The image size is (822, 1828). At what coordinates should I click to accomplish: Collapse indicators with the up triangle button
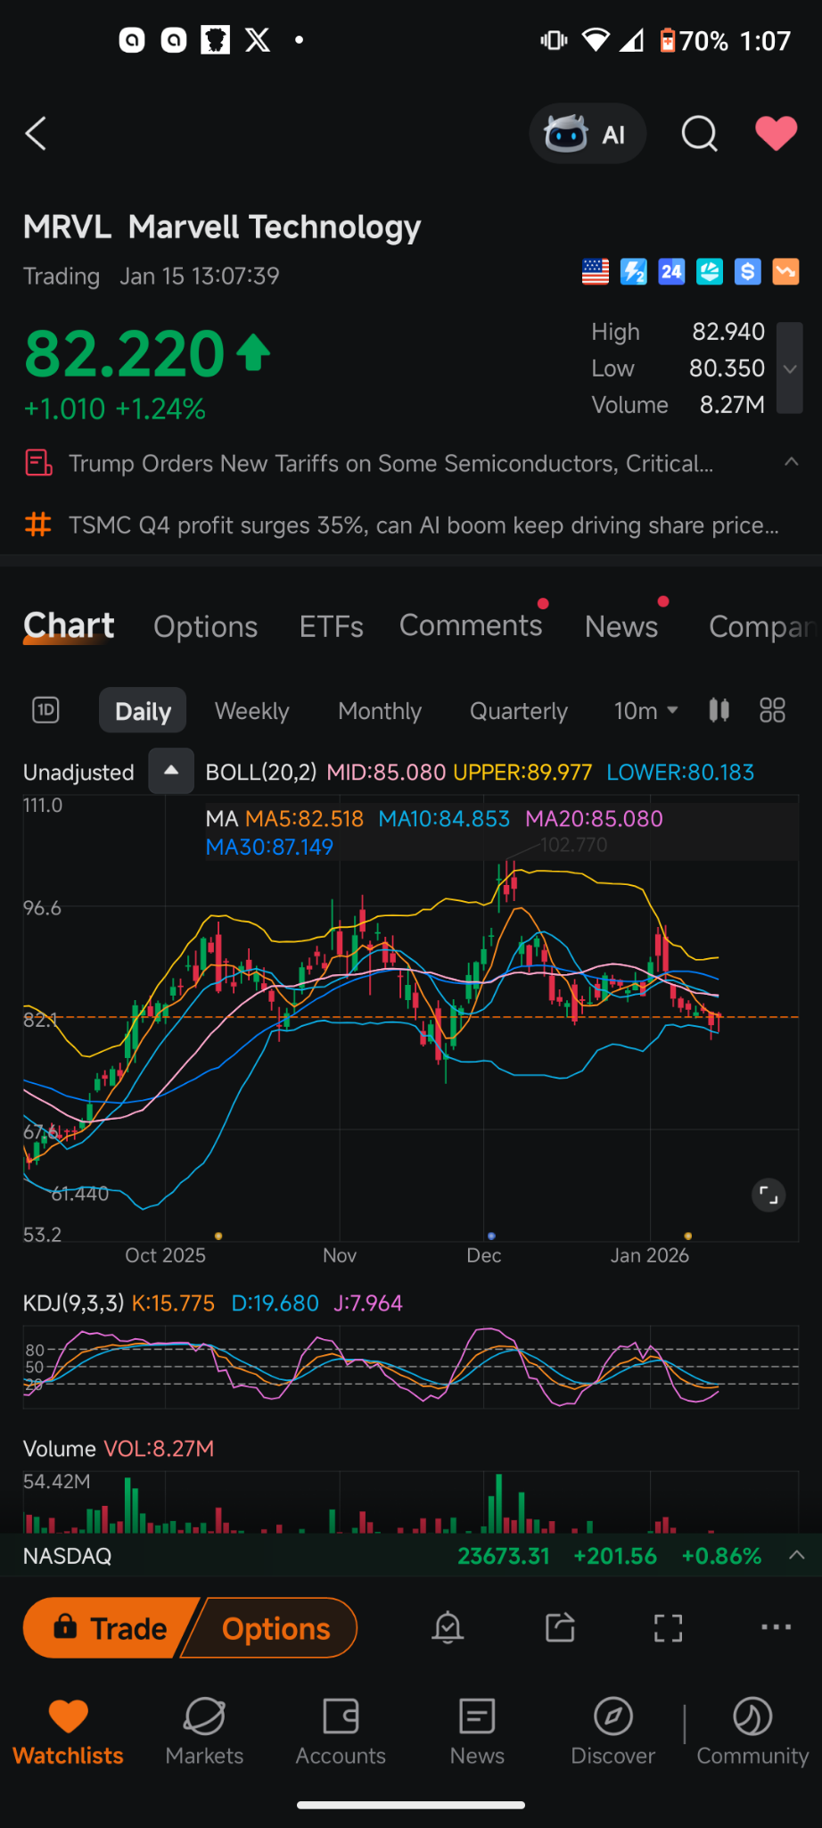click(x=171, y=771)
